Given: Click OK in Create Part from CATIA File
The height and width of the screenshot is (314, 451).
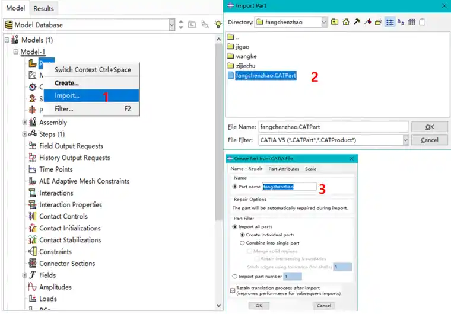Looking at the screenshot, I should point(259,305).
